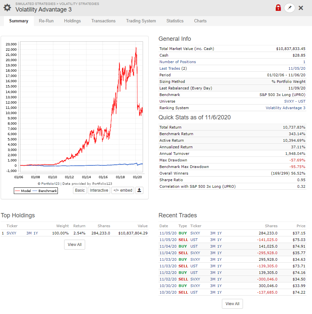Click Total Market Value $10,837,833.45
Image resolution: width=312 pixels, height=314 pixels.
[x=291, y=49]
